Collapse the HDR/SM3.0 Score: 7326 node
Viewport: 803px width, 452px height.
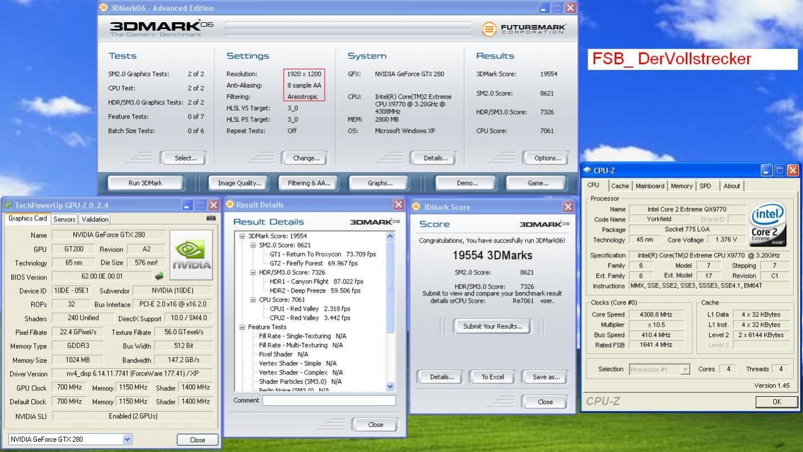(253, 272)
